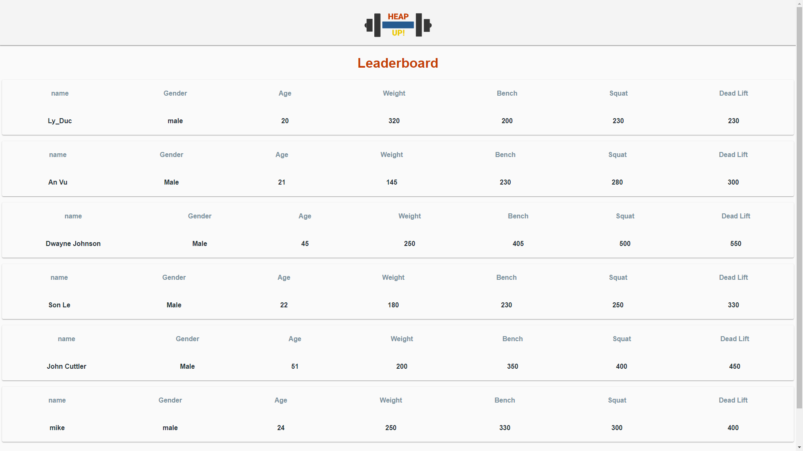Image resolution: width=803 pixels, height=451 pixels.
Task: Click the Bench header in An Vu's card
Action: click(x=505, y=155)
